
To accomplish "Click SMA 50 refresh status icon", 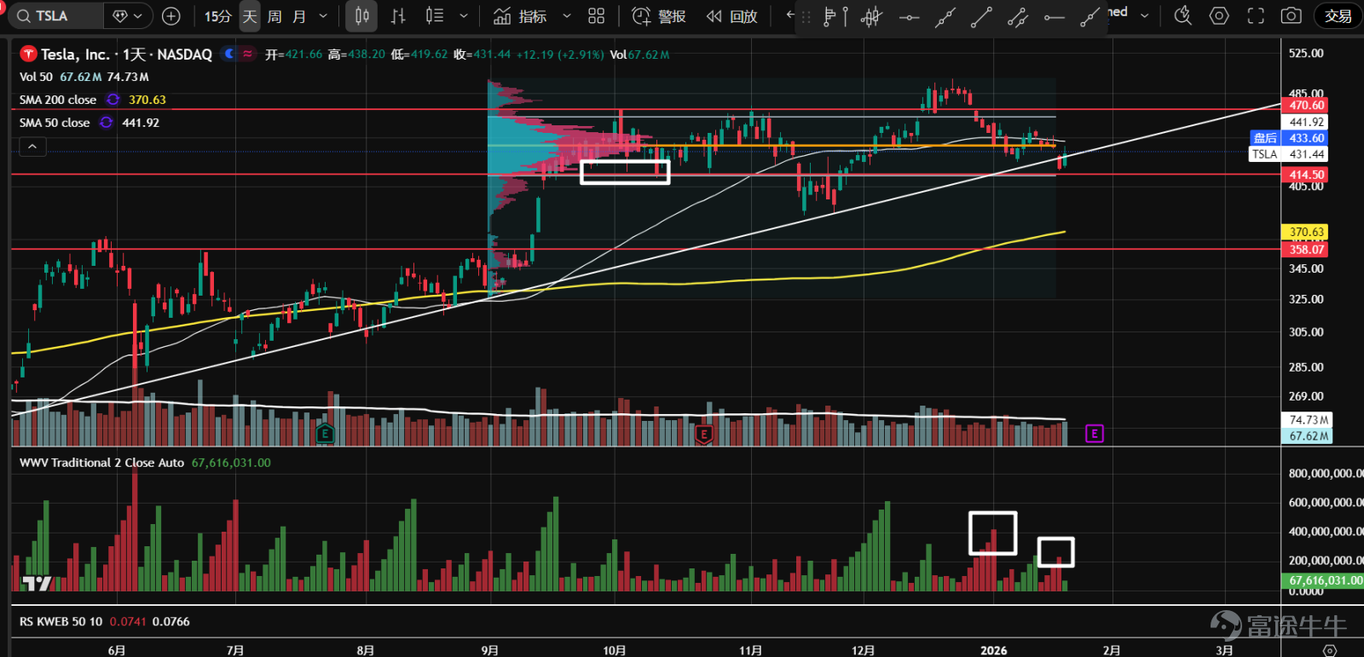I will click(x=106, y=123).
